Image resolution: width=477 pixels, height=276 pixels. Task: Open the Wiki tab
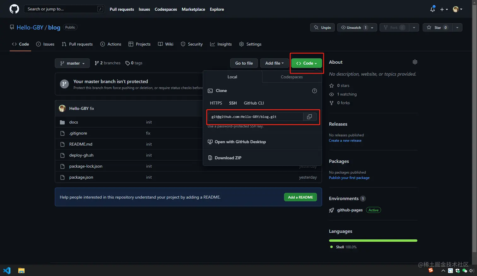coord(166,44)
